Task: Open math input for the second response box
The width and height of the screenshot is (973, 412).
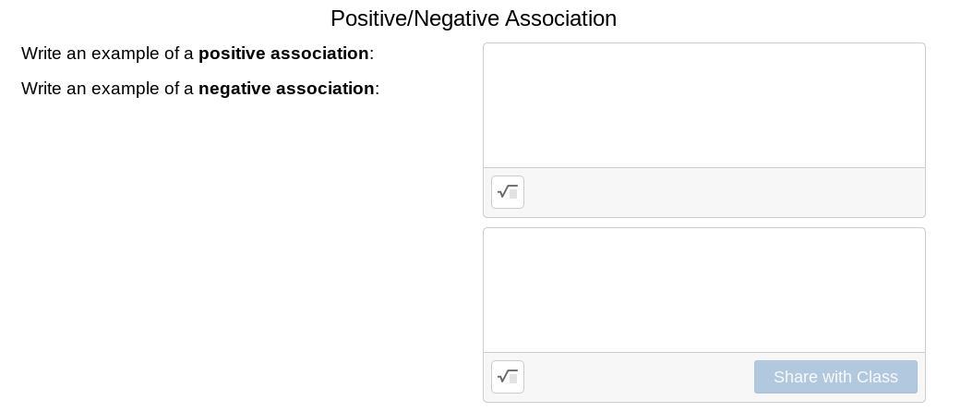Action: tap(508, 377)
